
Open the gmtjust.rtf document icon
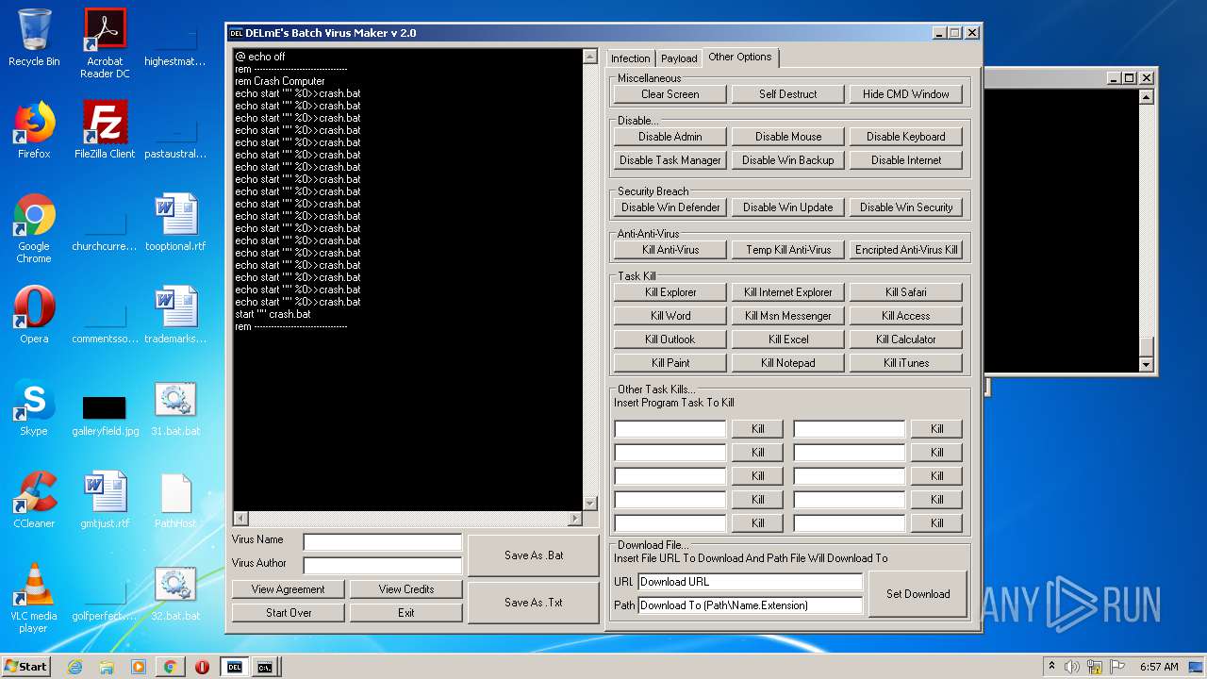(105, 500)
